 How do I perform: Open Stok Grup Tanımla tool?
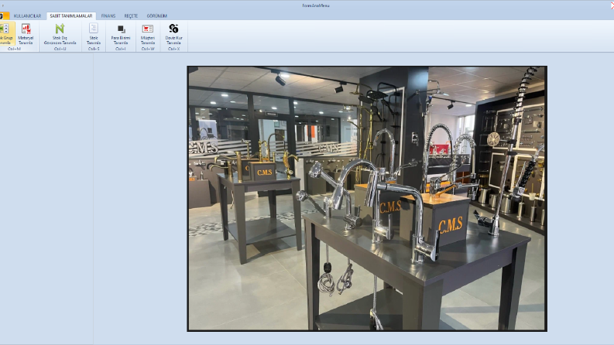(x=6, y=34)
